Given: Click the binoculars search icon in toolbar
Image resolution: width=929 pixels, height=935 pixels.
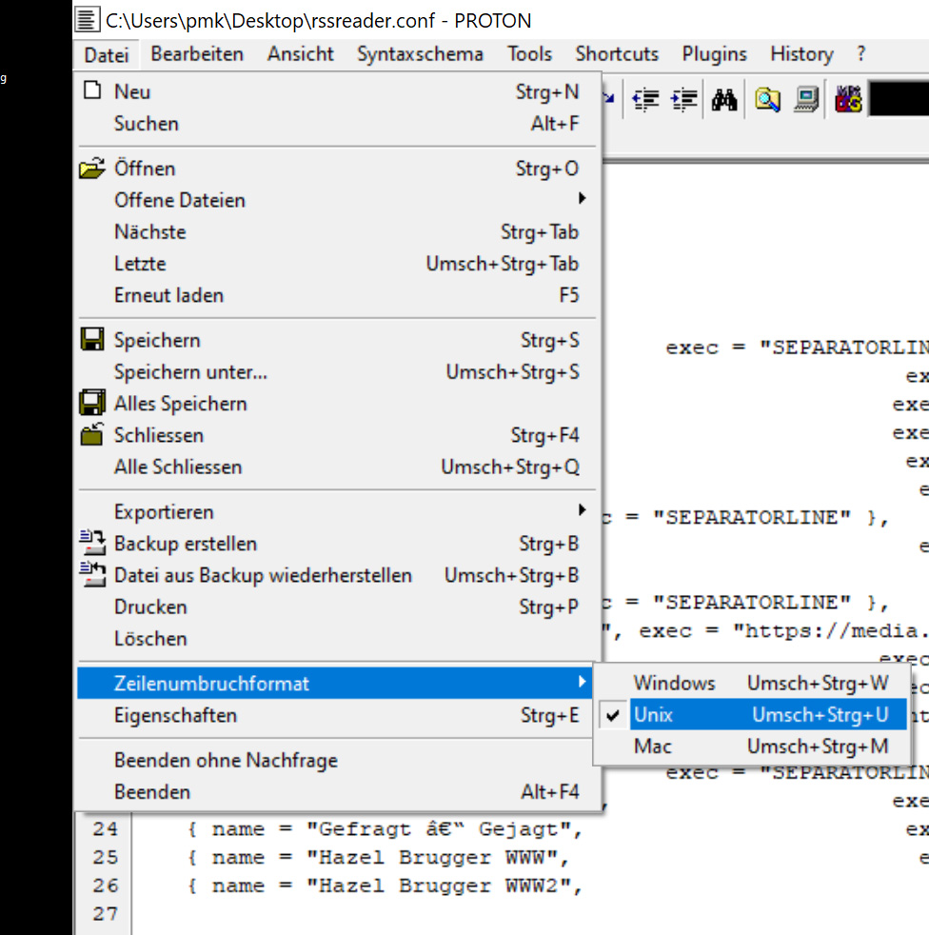Looking at the screenshot, I should [724, 100].
